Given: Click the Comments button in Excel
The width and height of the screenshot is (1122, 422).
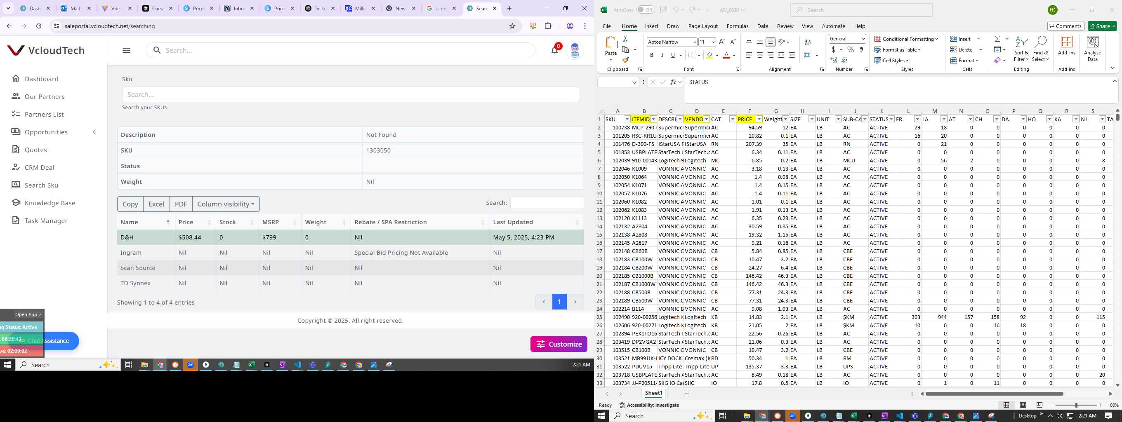Looking at the screenshot, I should pos(1065,26).
